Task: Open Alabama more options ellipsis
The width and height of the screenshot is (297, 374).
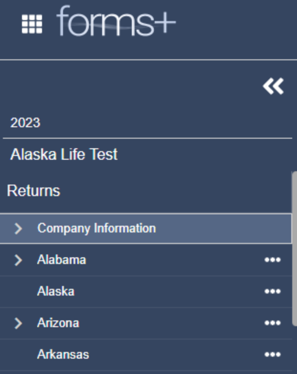Action: point(272,260)
